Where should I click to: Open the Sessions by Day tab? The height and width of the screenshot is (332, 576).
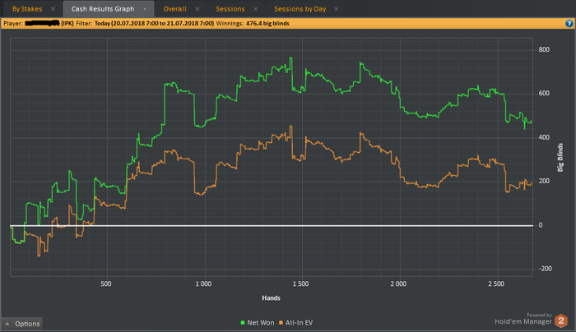(300, 9)
